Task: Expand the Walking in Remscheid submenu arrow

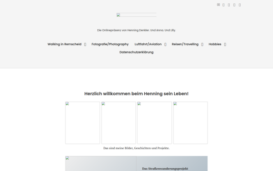Action: pyautogui.click(x=85, y=45)
